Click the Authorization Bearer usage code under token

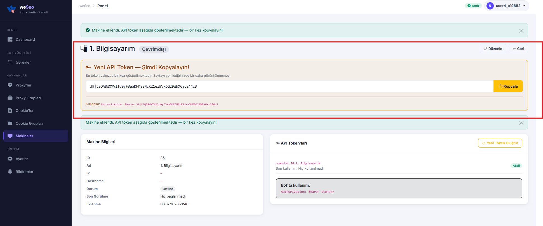[x=159, y=104]
